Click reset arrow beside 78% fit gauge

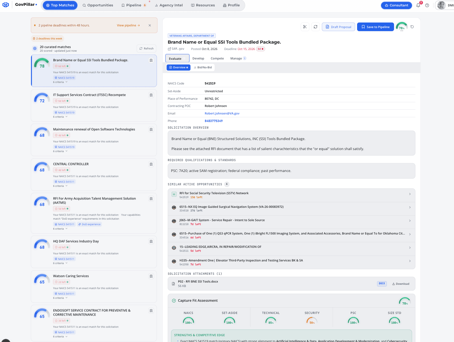point(412,27)
